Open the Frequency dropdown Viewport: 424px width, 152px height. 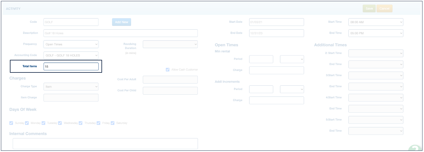(x=71, y=44)
